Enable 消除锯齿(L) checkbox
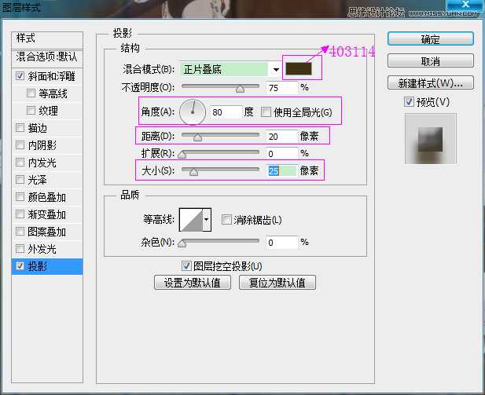The width and height of the screenshot is (485, 395). (226, 220)
